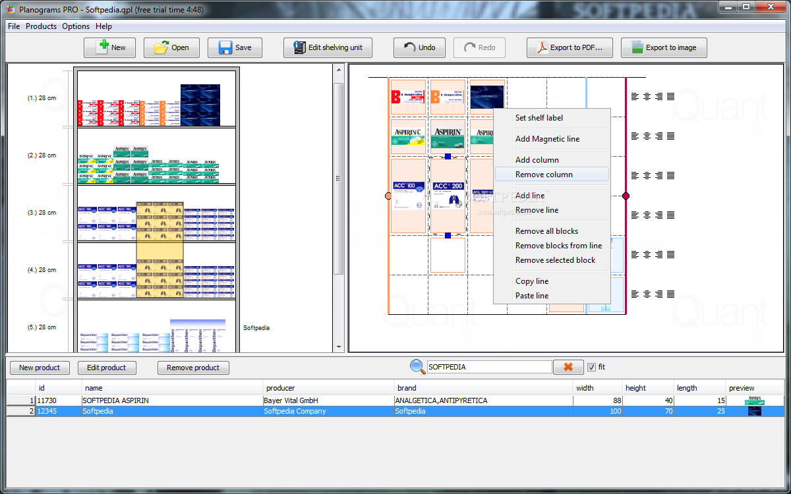This screenshot has width=791, height=494.
Task: Select Remove all blocks
Action: click(552, 231)
